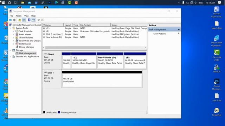The image size is (225, 126).
Task: Open the notification center in taskbar
Action: [219, 2]
